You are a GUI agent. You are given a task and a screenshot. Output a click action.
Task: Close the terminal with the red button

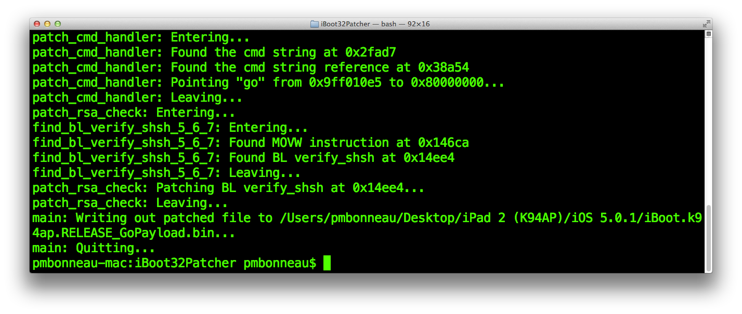coord(37,24)
